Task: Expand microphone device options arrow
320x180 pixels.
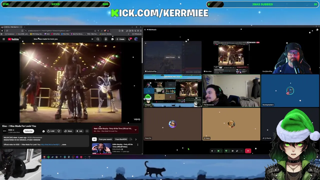Action: pos(215,151)
